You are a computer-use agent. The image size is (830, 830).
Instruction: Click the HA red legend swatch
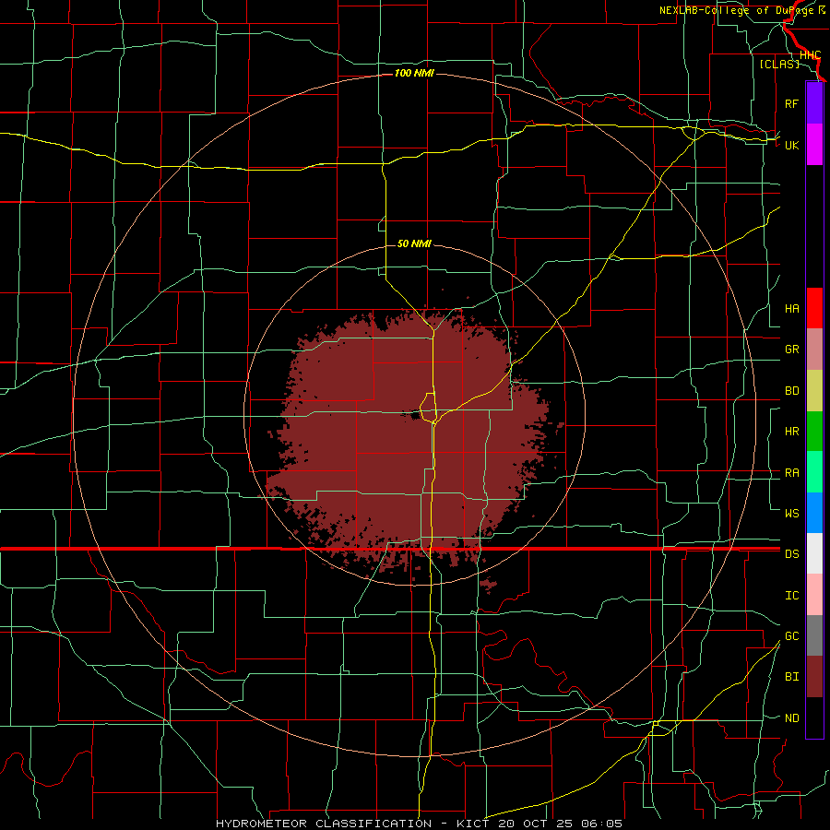(x=814, y=308)
